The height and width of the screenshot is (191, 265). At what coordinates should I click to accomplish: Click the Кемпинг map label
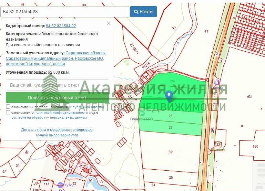pos(219,149)
